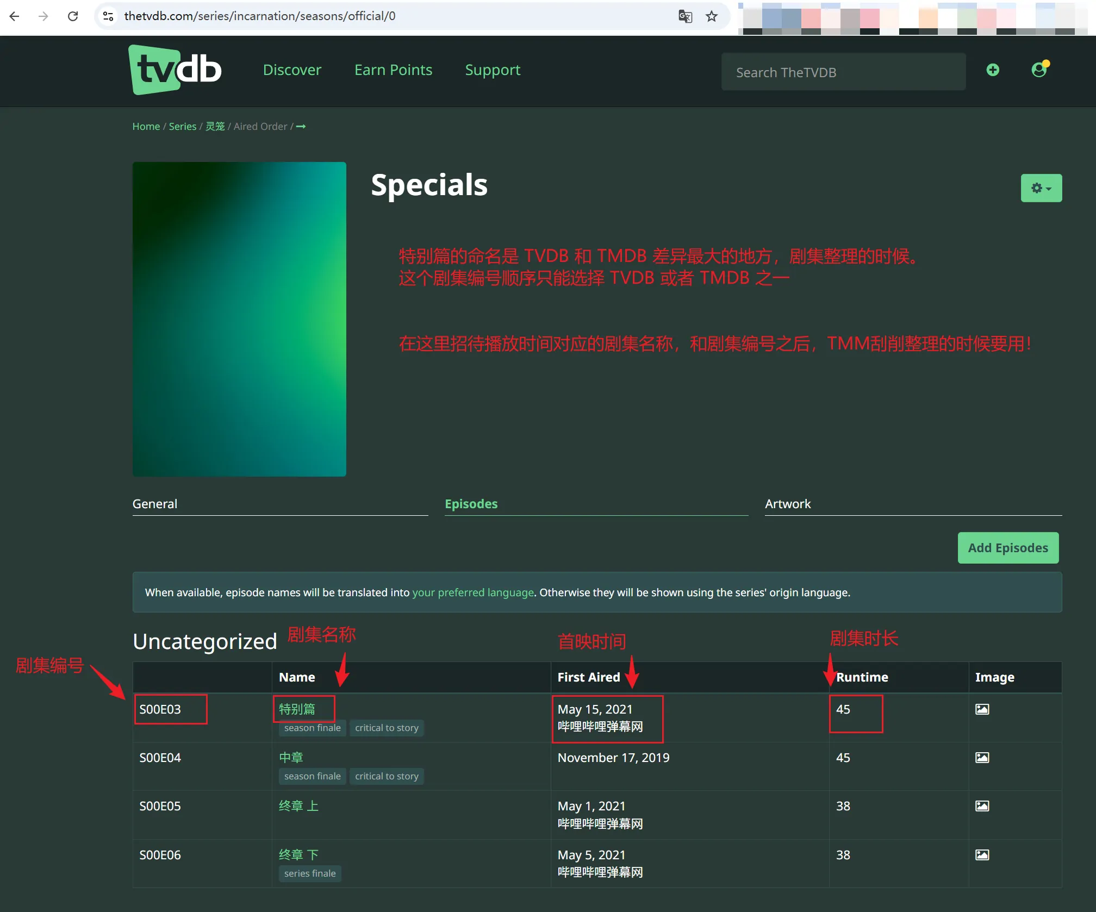The width and height of the screenshot is (1096, 912).
Task: Open the gear settings dropdown
Action: click(x=1041, y=188)
